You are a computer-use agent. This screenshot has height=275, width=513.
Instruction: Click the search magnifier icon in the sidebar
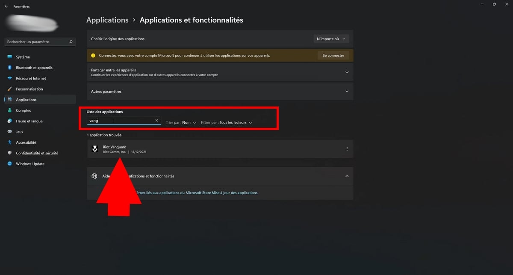tap(71, 42)
